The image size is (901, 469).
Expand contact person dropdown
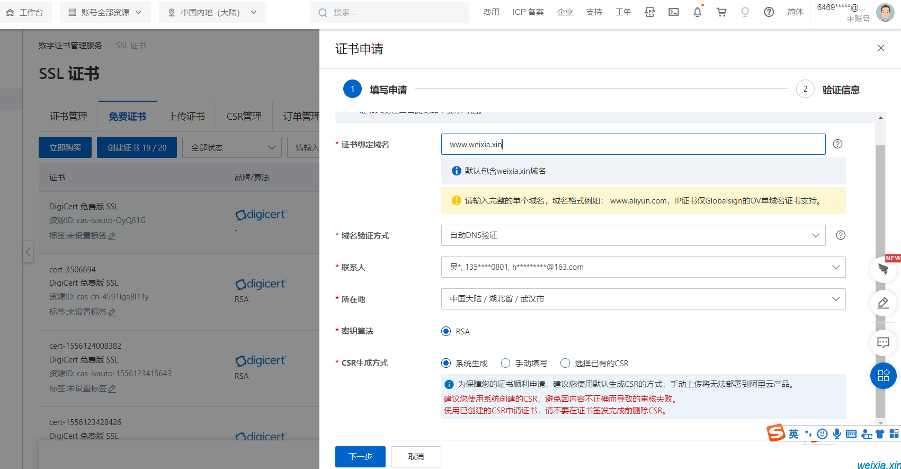(643, 267)
